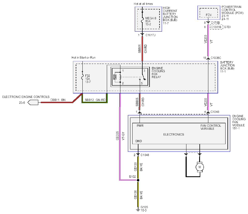
Task: Click the MEGA 8 50A fuse symbol
Action: [142, 20]
